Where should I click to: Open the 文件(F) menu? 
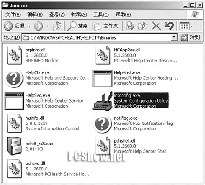coord(13,15)
